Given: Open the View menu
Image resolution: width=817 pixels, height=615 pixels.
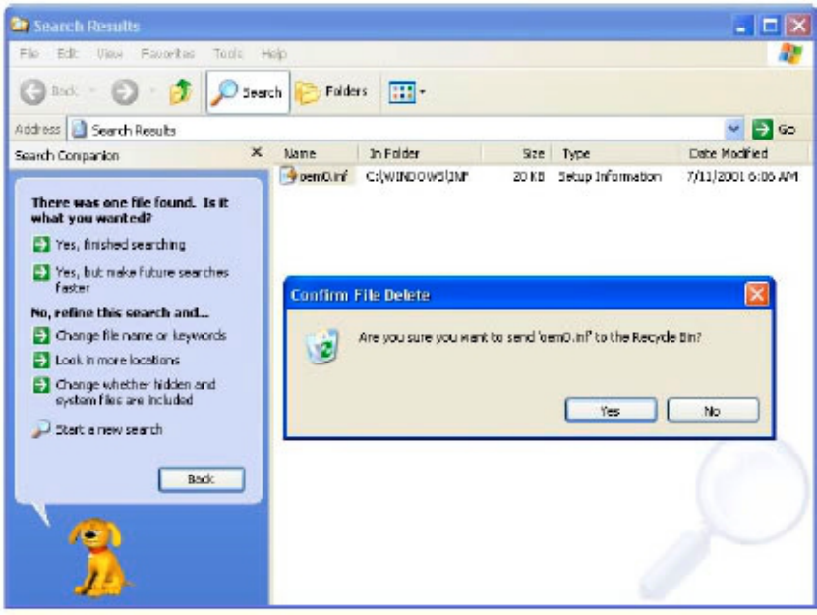Looking at the screenshot, I should click(x=109, y=54).
